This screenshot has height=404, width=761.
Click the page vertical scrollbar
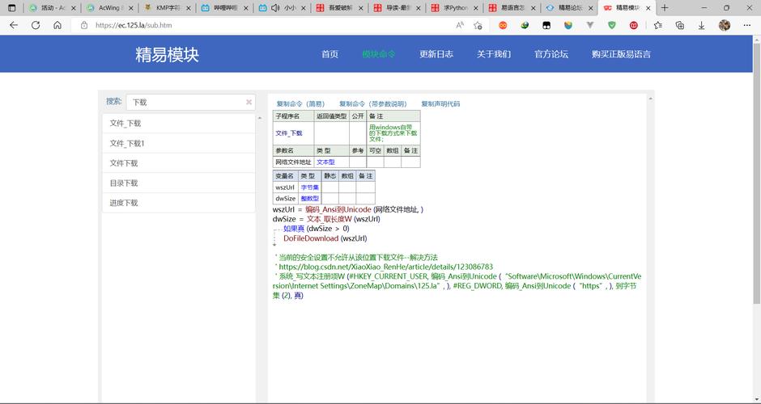click(x=757, y=172)
